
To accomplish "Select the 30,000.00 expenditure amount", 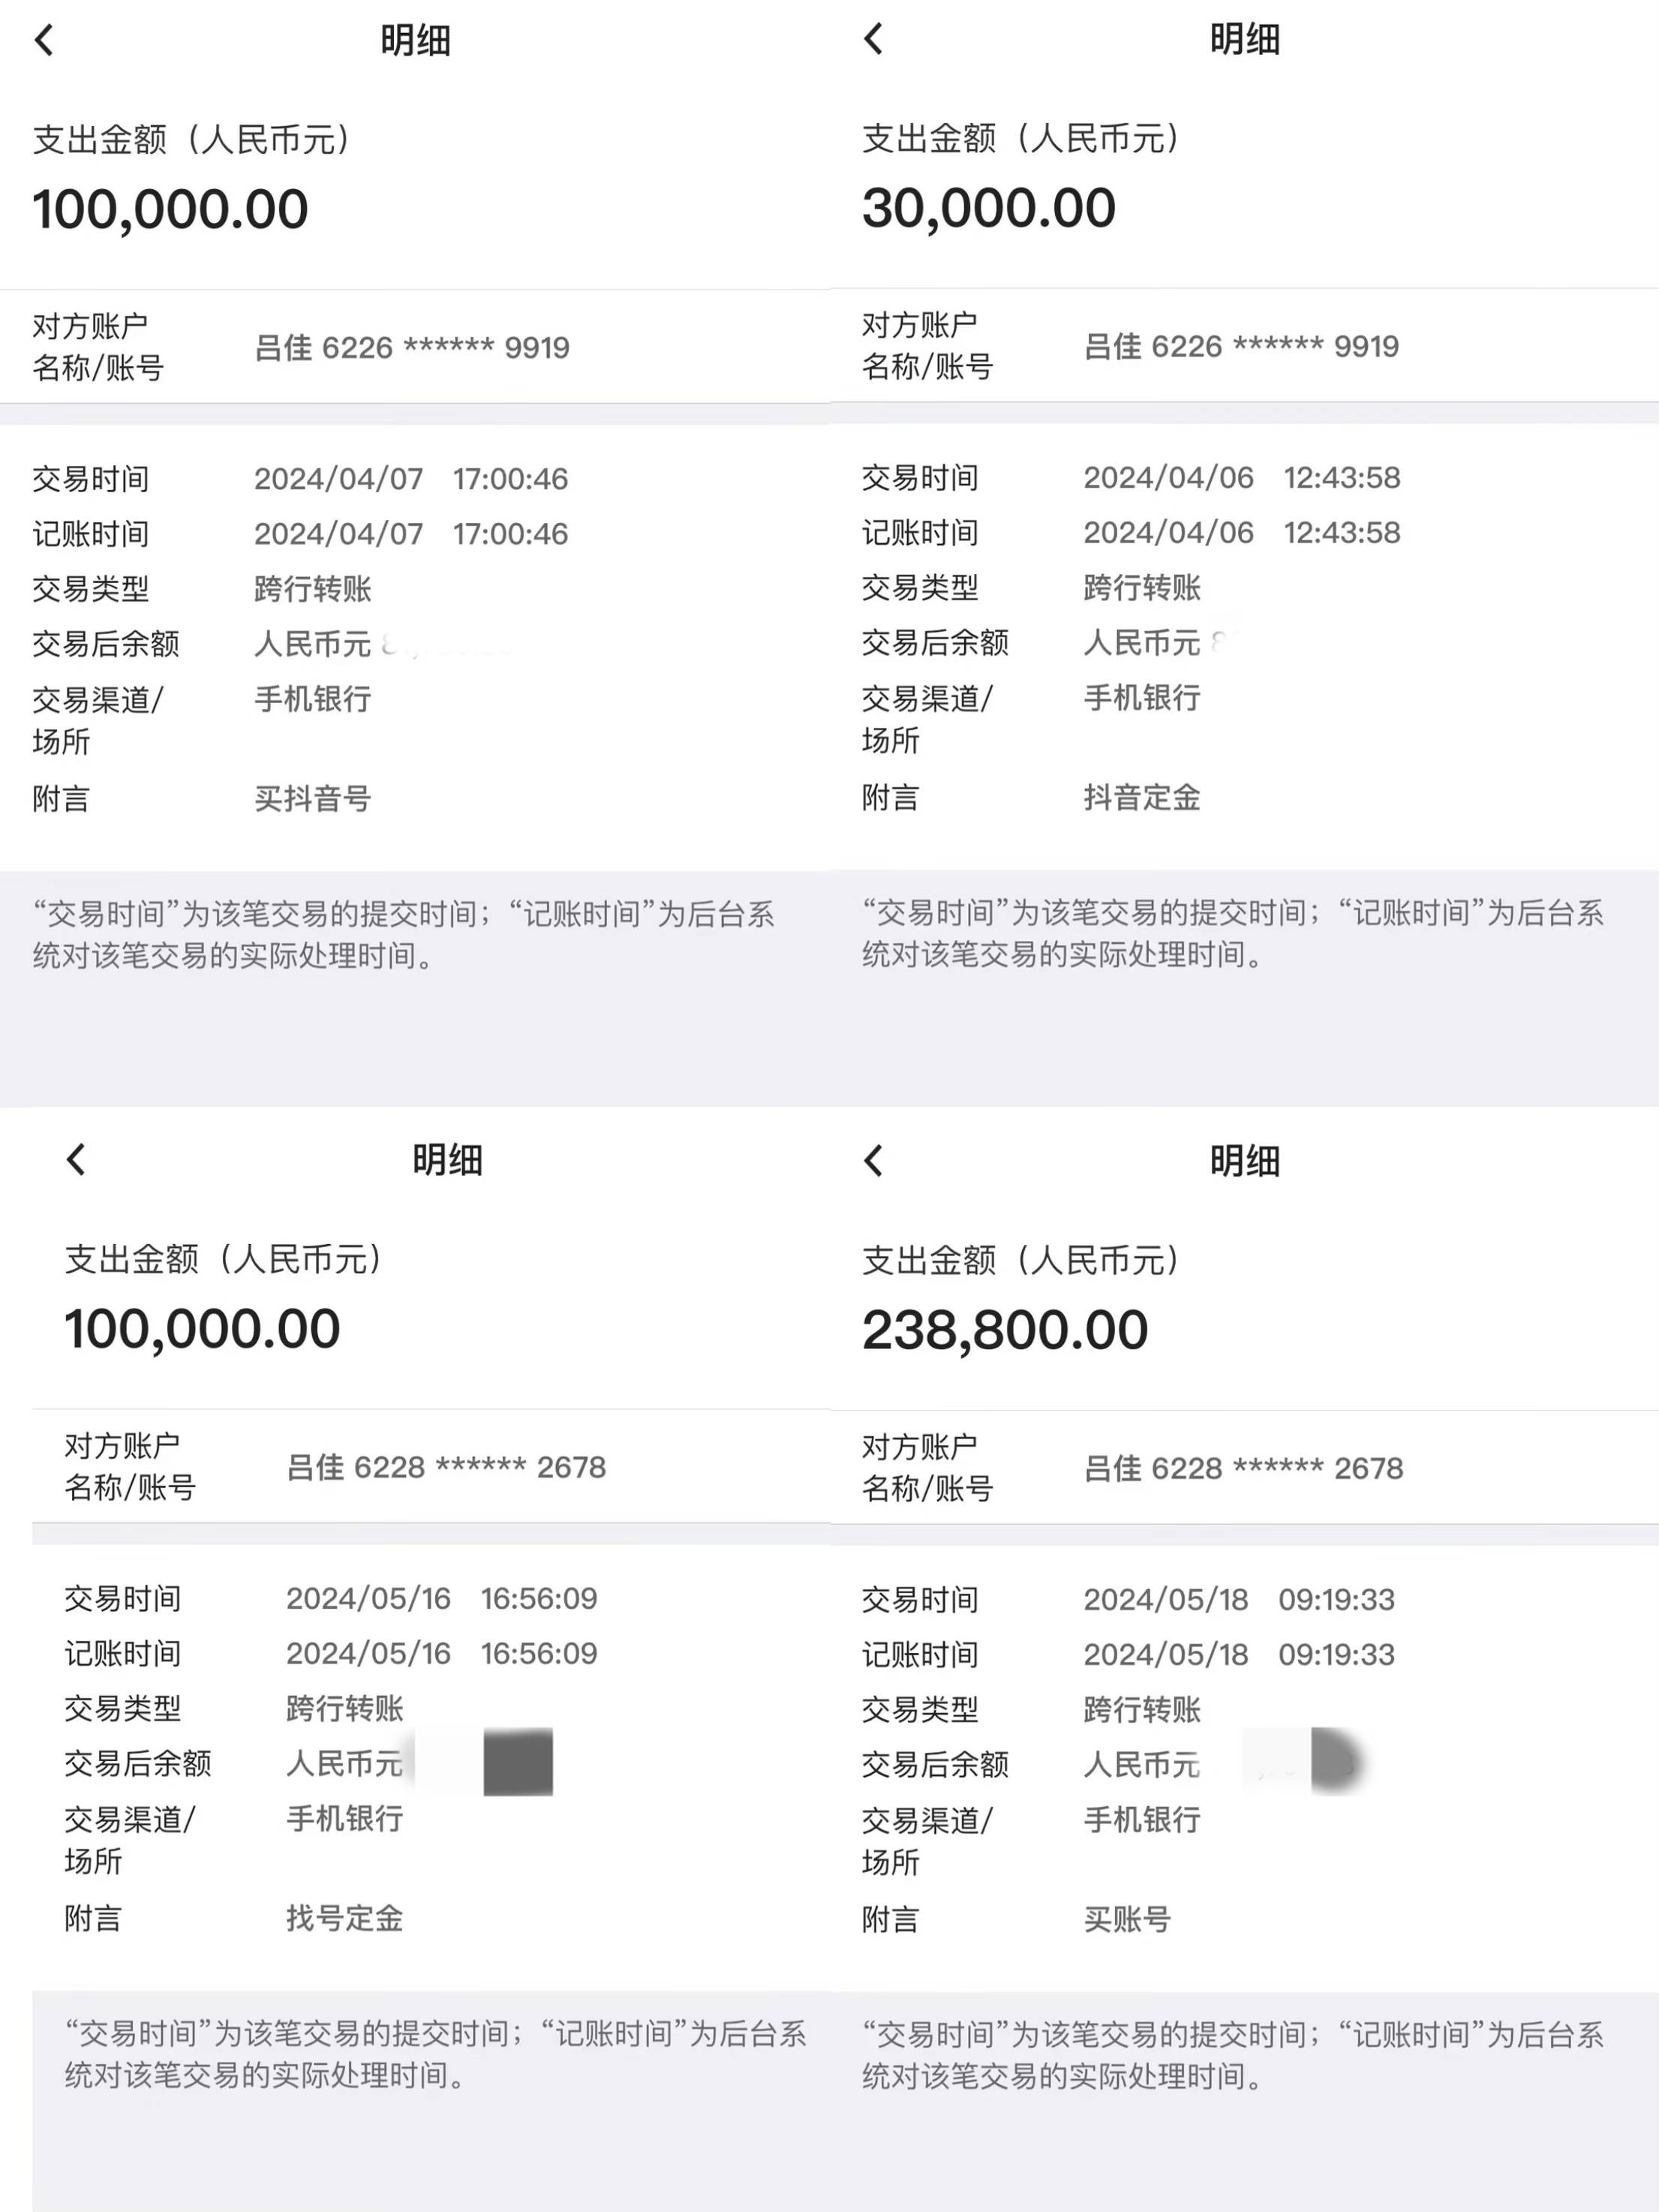I will pyautogui.click(x=989, y=209).
